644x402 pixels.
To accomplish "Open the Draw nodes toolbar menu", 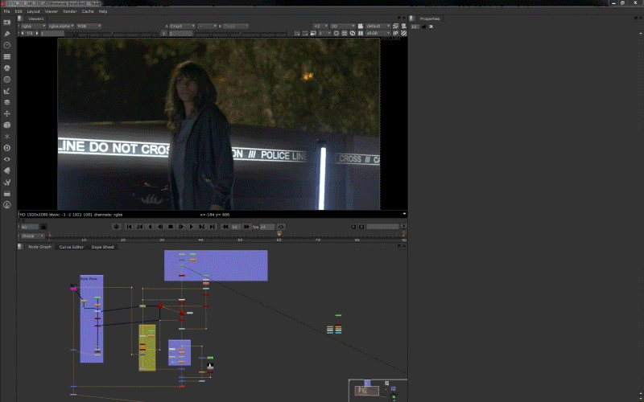I will (7, 34).
